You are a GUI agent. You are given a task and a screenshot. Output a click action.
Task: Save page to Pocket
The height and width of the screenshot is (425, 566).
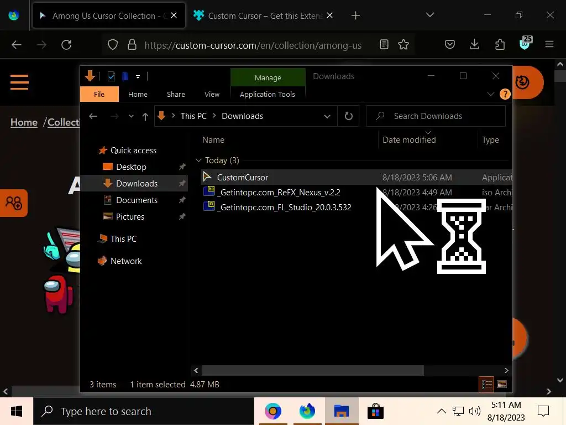click(x=449, y=44)
